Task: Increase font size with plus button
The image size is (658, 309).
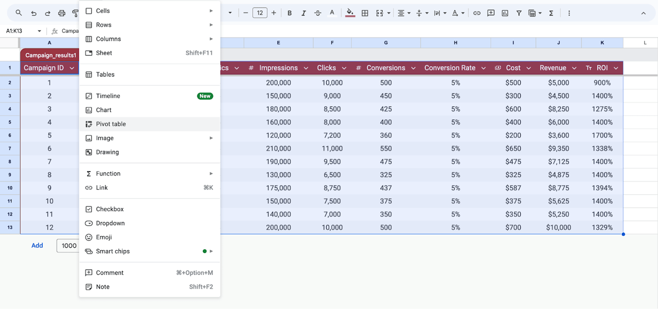Action: point(274,13)
